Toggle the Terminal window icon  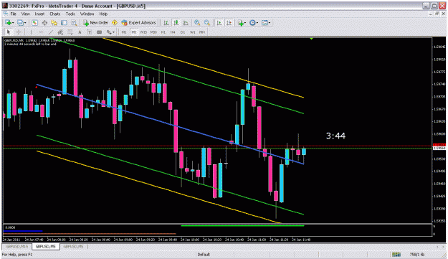tap(64, 22)
